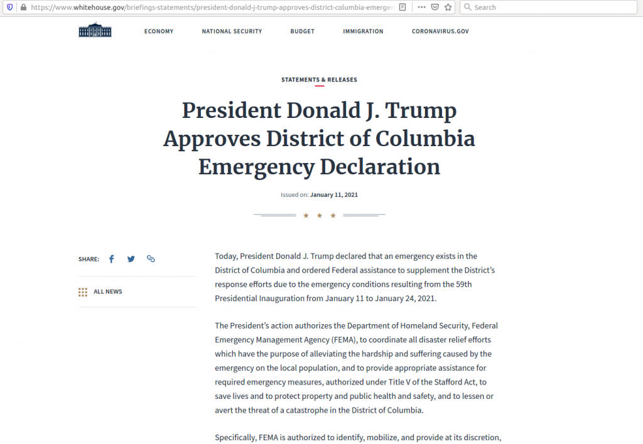The height and width of the screenshot is (444, 643).
Task: Share the article on Facebook
Action: (112, 259)
